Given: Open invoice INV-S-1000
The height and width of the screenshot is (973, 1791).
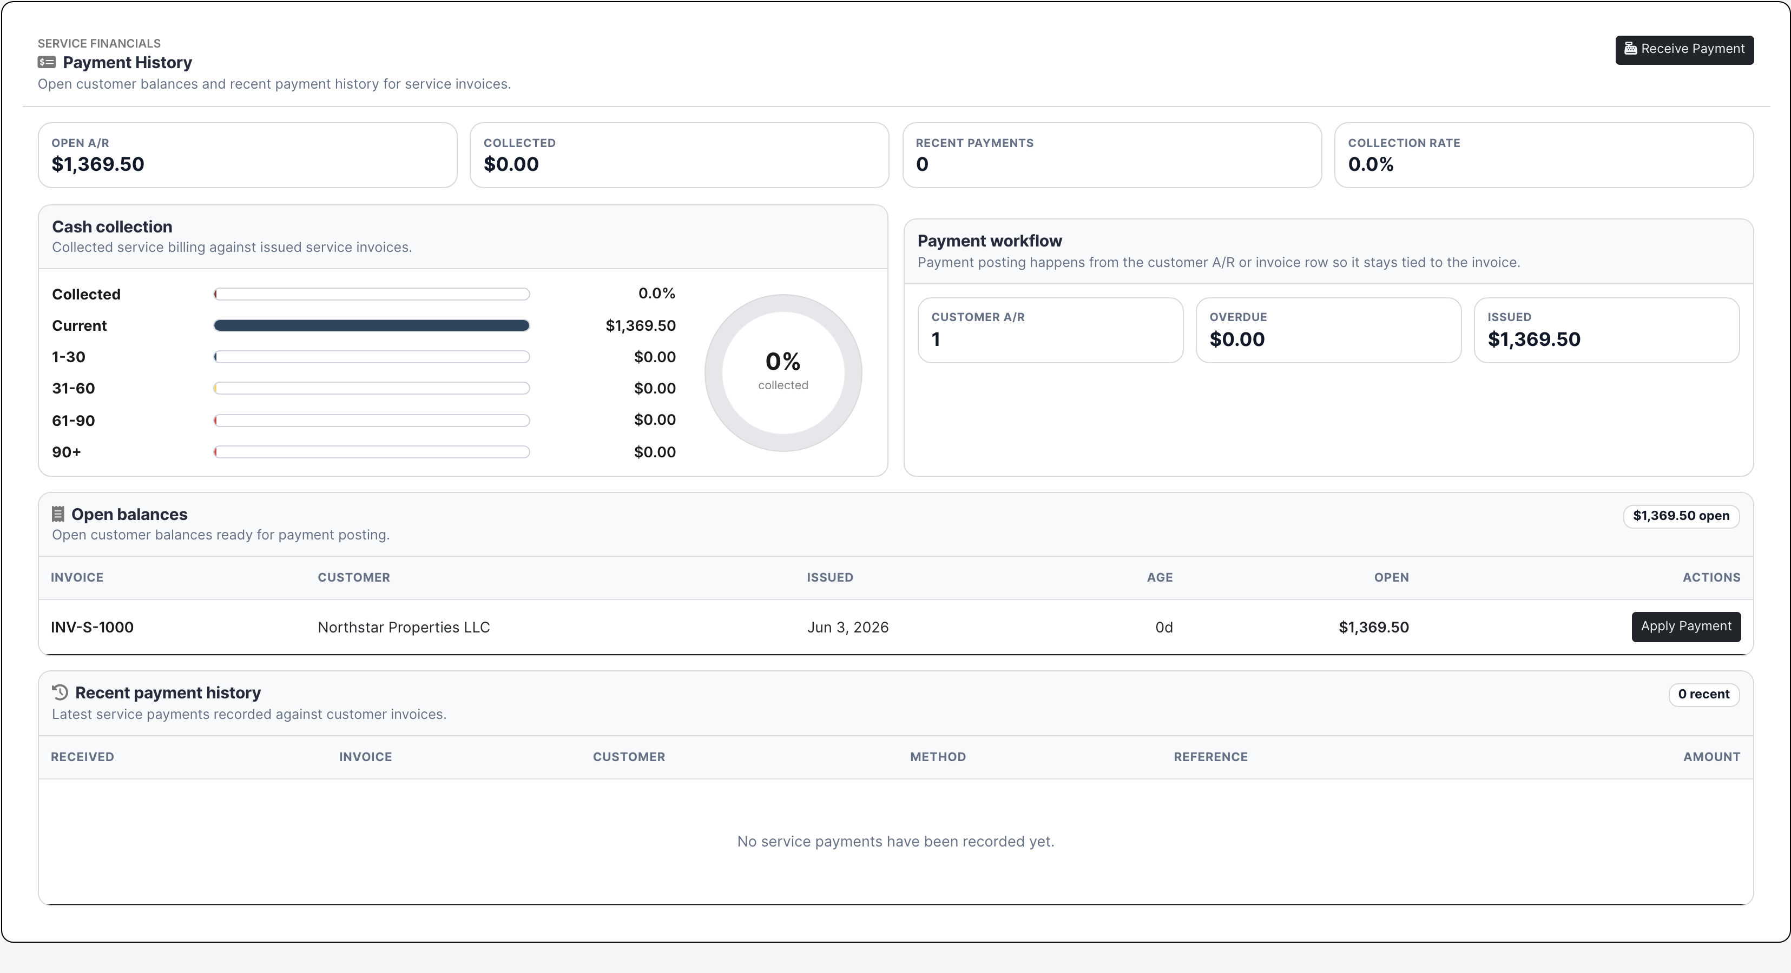Looking at the screenshot, I should point(93,627).
